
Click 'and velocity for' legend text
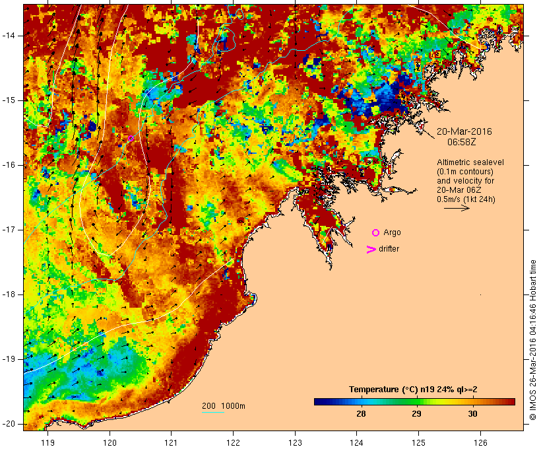point(465,181)
